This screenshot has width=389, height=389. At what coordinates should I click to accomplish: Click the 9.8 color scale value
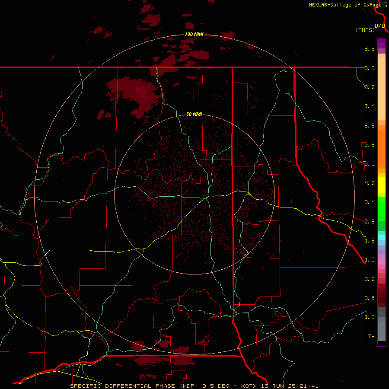[370, 48]
